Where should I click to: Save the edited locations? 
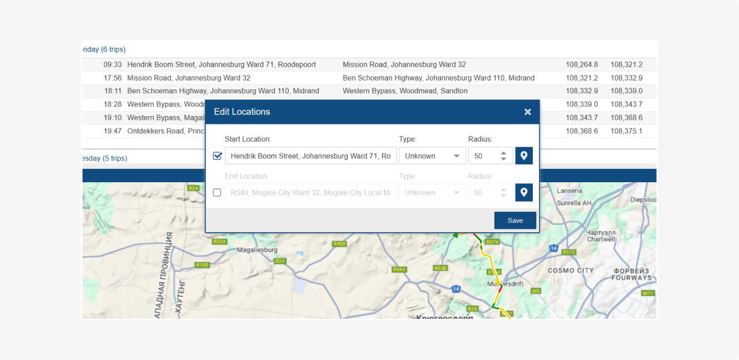[x=515, y=221]
